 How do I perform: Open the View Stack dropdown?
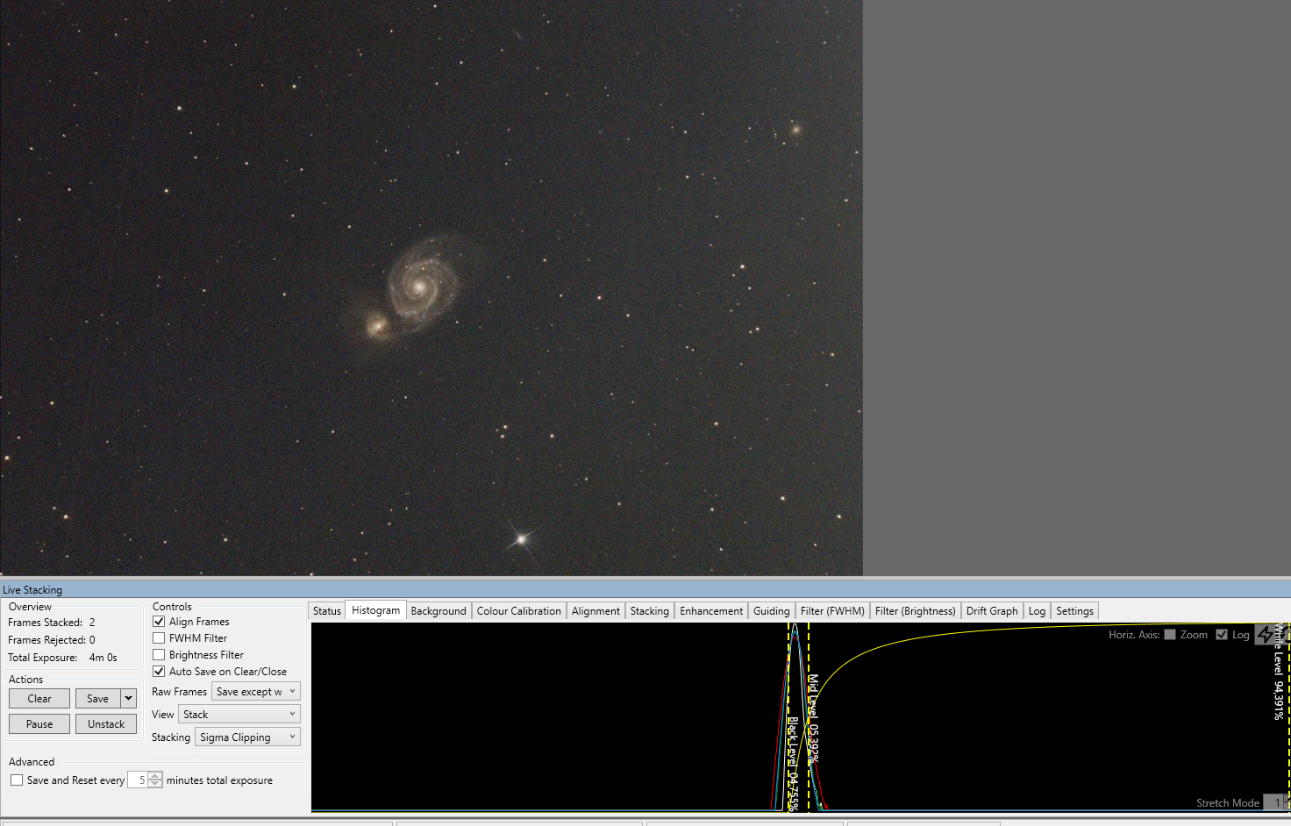pos(239,715)
